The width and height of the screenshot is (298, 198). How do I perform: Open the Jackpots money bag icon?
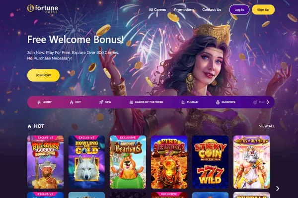pyautogui.click(x=218, y=102)
